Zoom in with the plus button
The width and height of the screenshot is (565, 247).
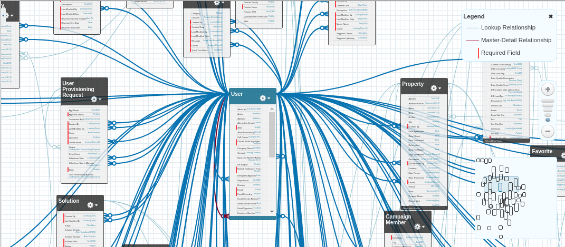pos(548,90)
